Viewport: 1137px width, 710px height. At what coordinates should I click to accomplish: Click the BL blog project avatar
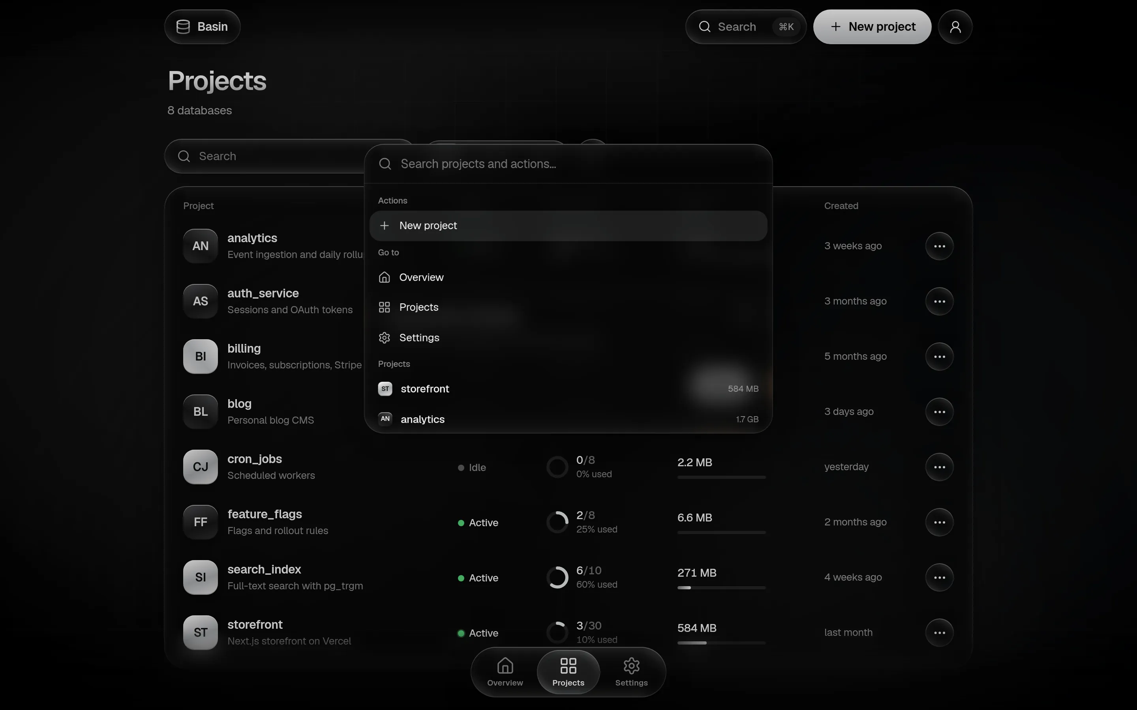(201, 412)
